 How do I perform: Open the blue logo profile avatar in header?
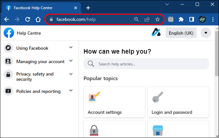[156, 33]
